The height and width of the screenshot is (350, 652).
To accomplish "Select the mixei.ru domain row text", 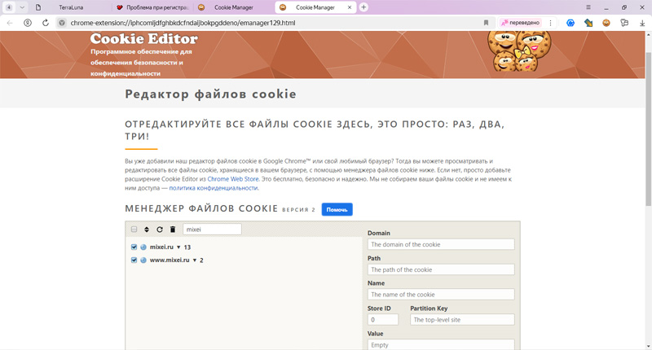I will click(x=161, y=247).
